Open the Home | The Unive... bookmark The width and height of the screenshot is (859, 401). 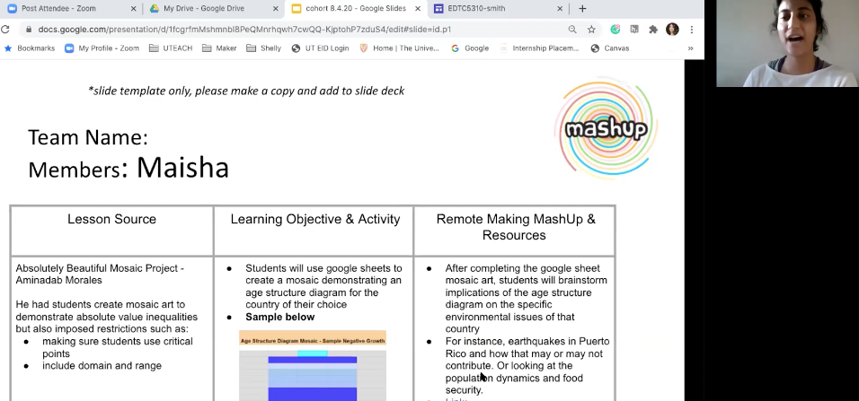coord(399,48)
